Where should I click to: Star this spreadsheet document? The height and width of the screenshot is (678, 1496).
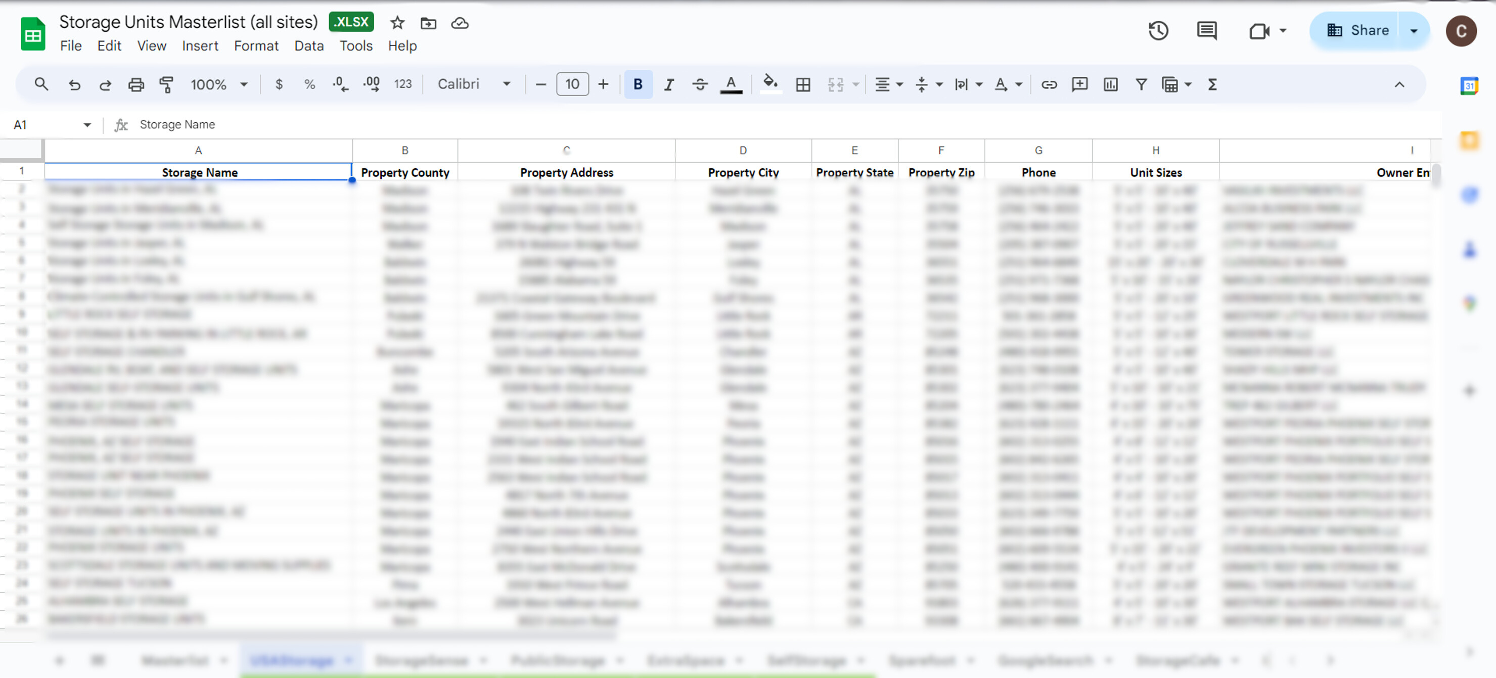[x=397, y=23]
